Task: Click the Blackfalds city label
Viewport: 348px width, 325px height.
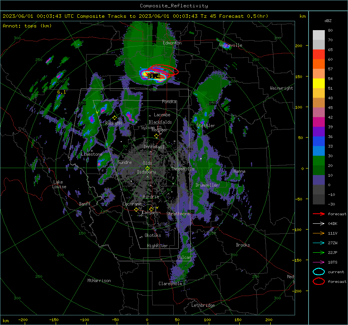Action: click(160, 122)
